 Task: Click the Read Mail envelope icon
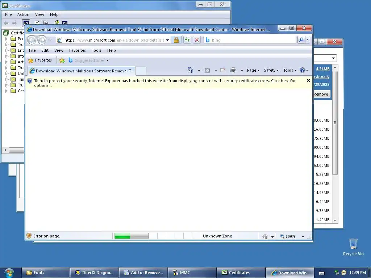(223, 70)
